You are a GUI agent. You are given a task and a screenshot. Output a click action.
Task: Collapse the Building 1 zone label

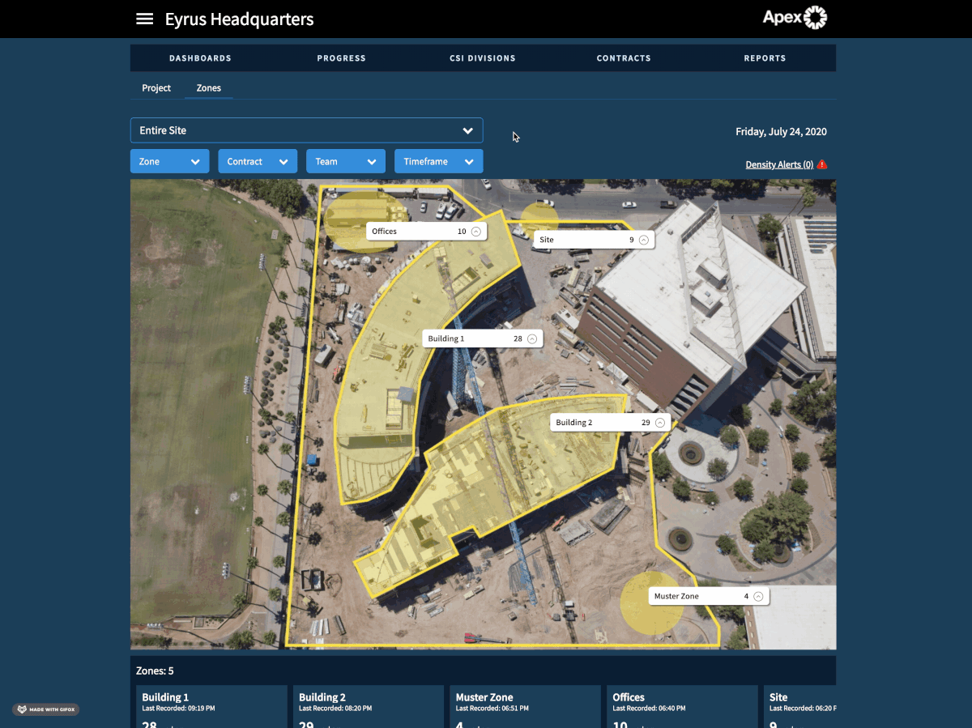click(x=532, y=338)
